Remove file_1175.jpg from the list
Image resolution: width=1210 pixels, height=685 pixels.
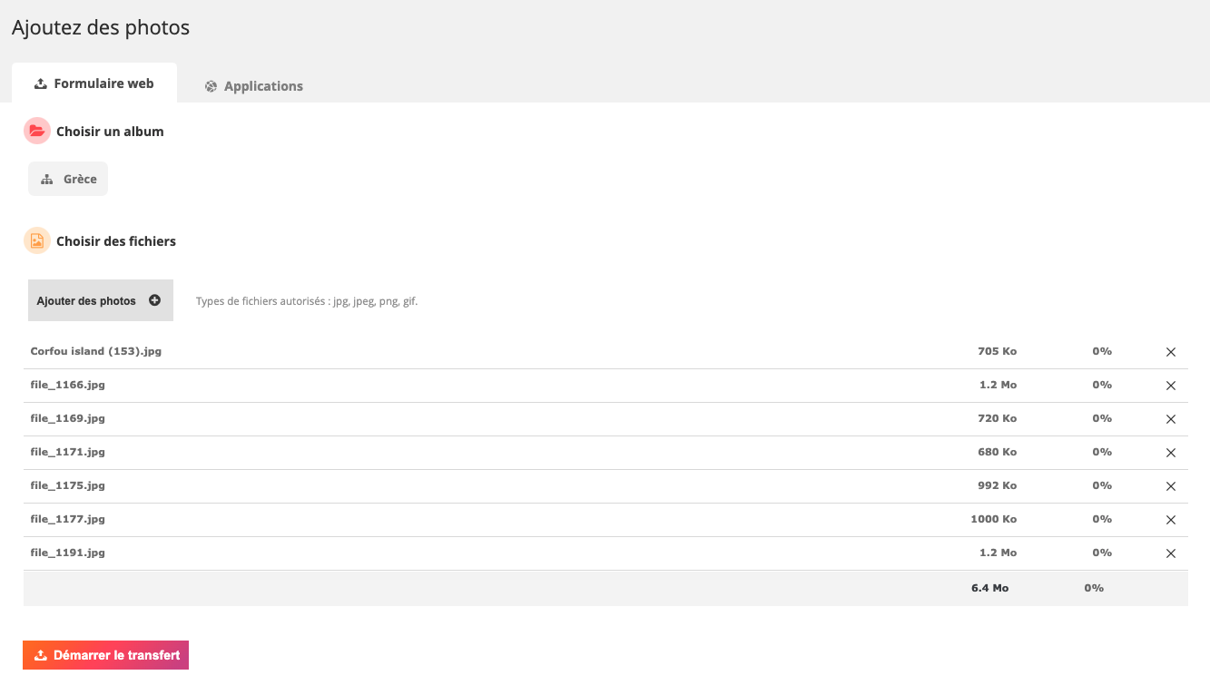(x=1170, y=486)
